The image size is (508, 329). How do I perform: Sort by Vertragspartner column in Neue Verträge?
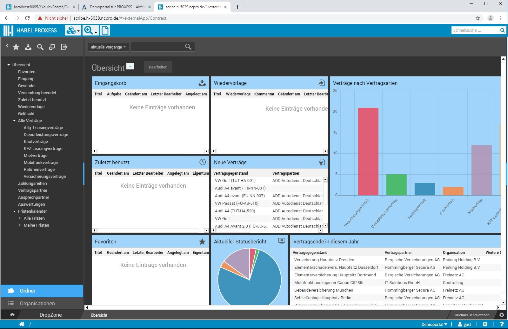click(286, 173)
